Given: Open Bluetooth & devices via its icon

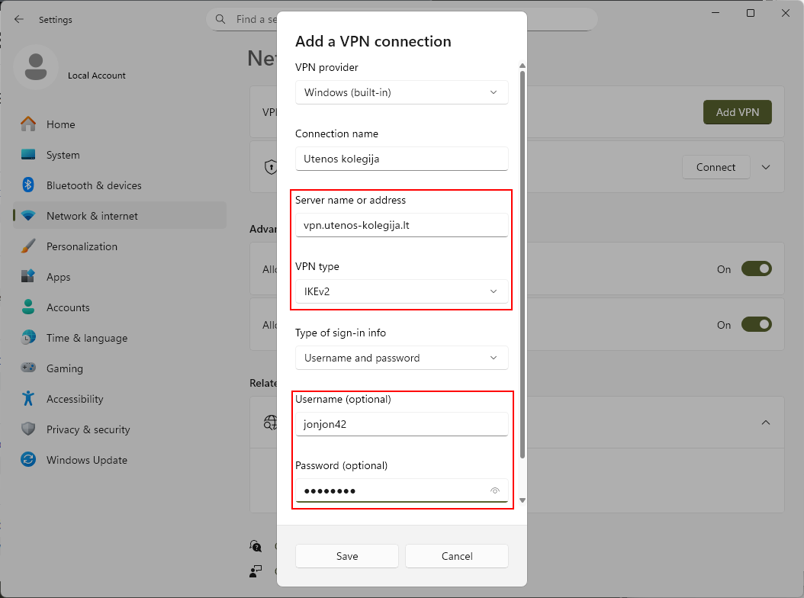Looking at the screenshot, I should (28, 185).
